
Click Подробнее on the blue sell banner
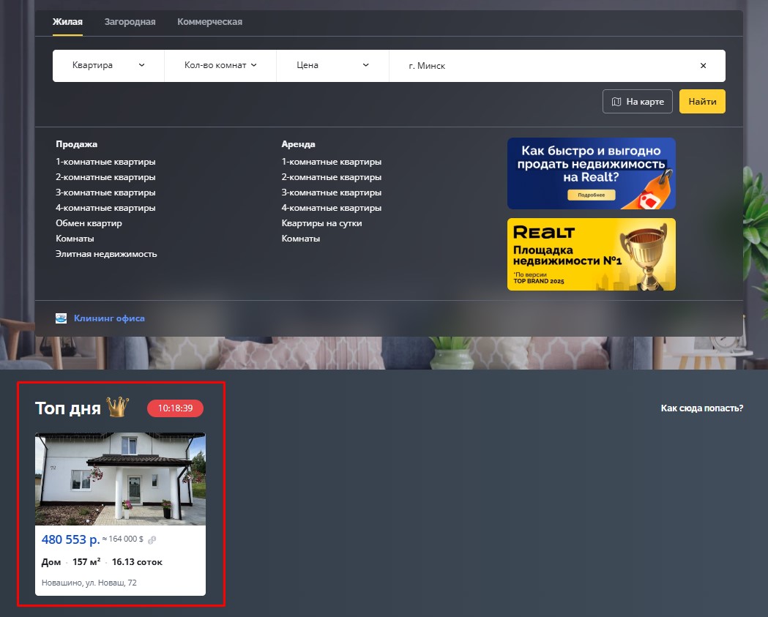[x=590, y=195]
